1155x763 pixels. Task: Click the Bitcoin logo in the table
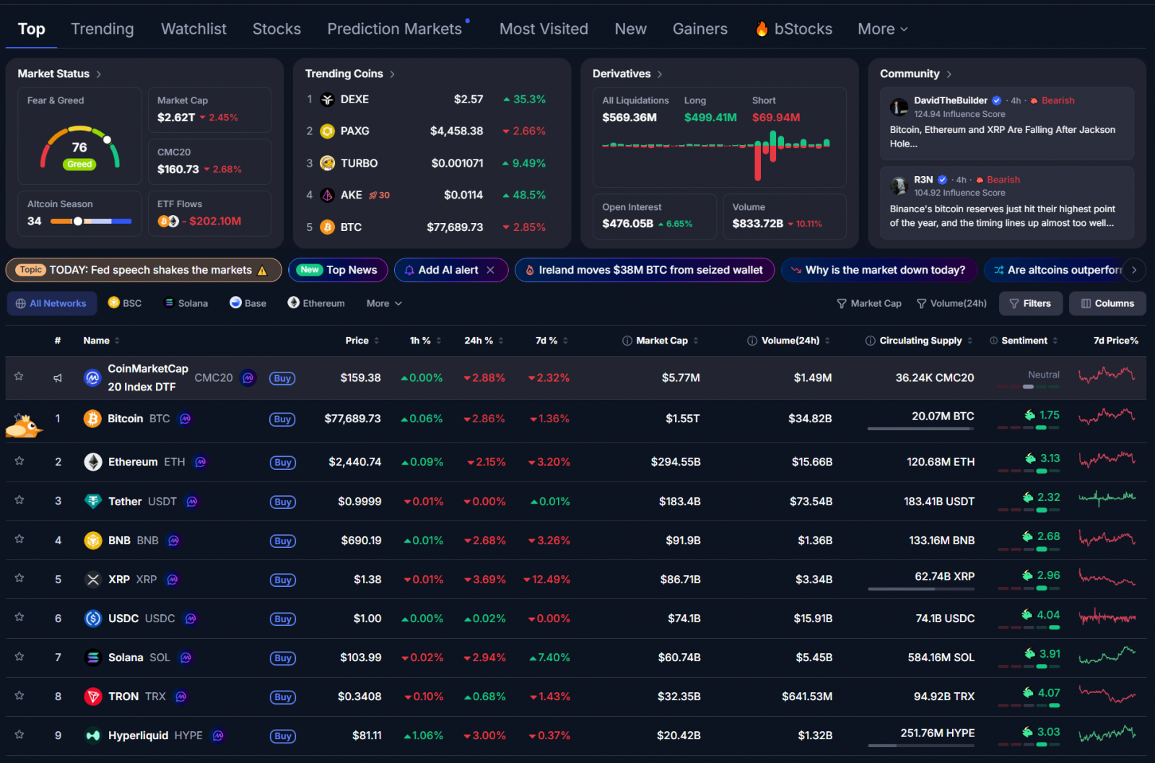92,419
